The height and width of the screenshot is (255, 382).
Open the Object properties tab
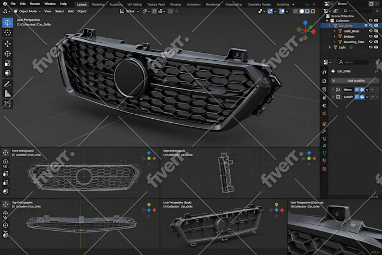click(324, 124)
